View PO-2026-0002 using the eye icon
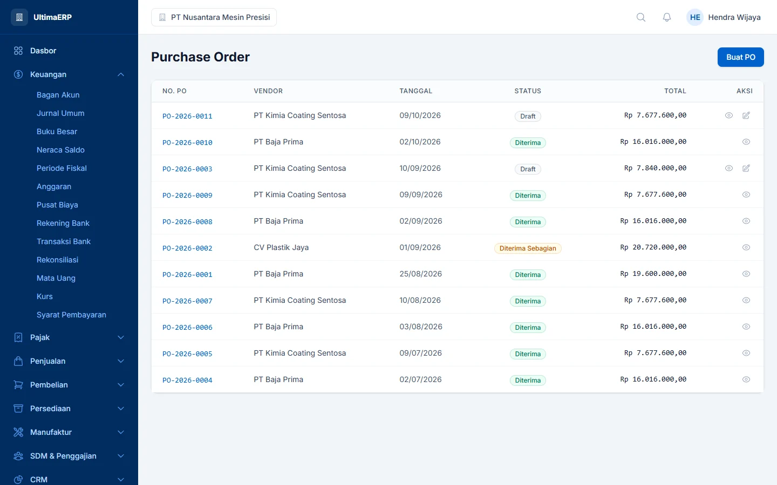 pyautogui.click(x=746, y=247)
